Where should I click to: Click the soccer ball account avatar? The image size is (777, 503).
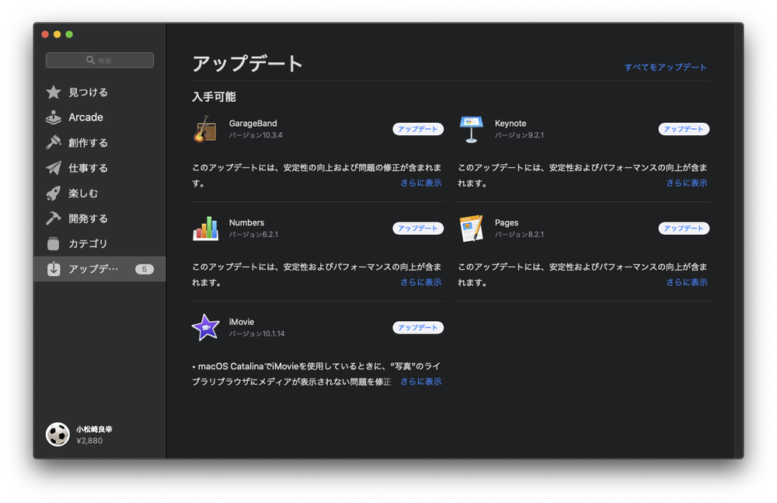coord(58,435)
